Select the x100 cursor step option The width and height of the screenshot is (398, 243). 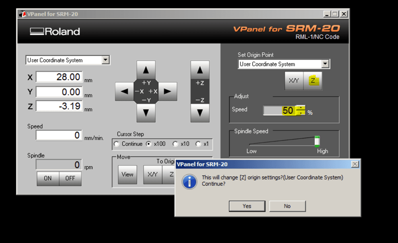149,144
